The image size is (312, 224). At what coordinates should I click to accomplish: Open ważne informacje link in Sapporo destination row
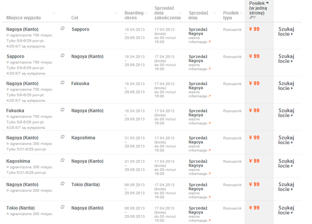[x=199, y=40]
